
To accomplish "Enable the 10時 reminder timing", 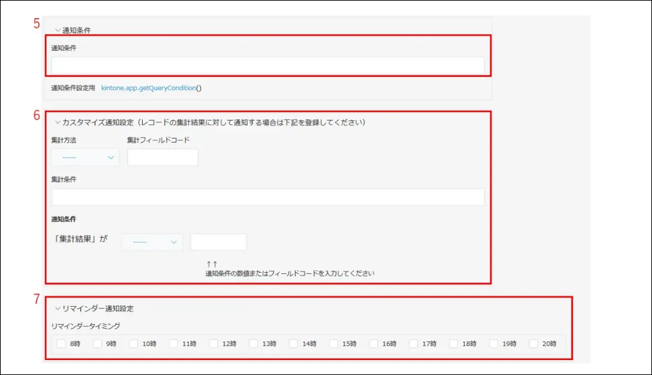I will pyautogui.click(x=134, y=344).
